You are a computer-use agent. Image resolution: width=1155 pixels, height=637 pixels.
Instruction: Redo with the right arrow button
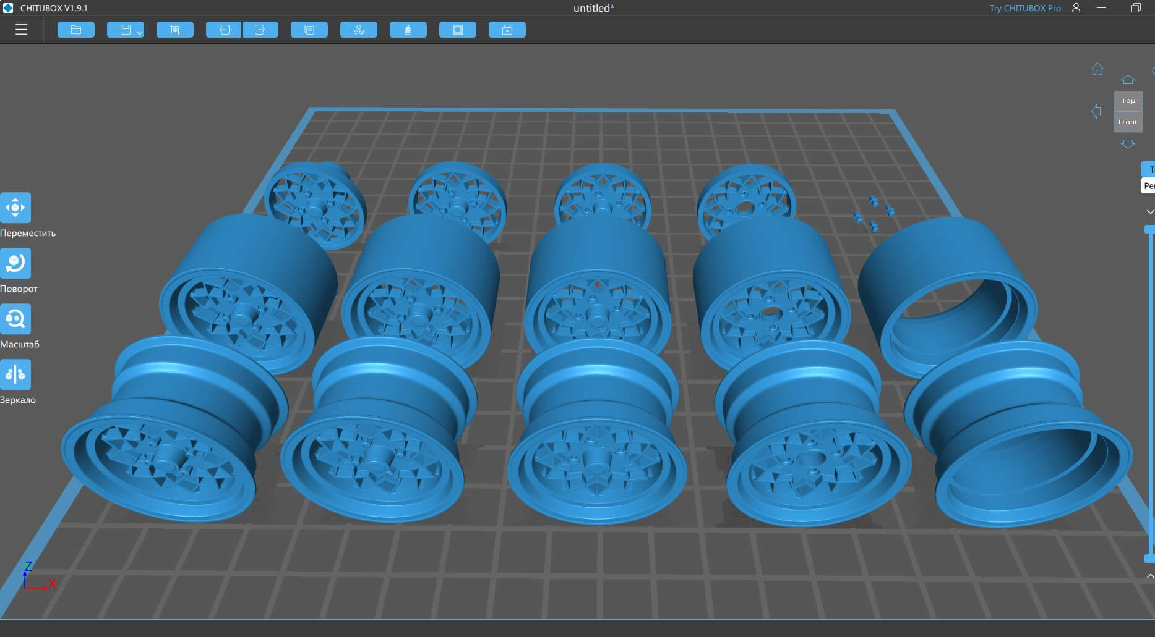tap(260, 30)
